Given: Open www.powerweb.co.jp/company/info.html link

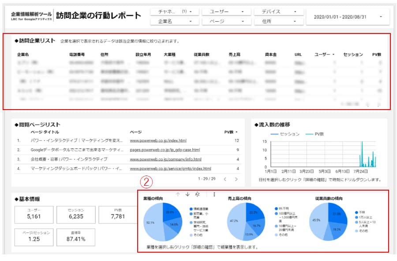Looking at the screenshot, I should [x=165, y=159].
